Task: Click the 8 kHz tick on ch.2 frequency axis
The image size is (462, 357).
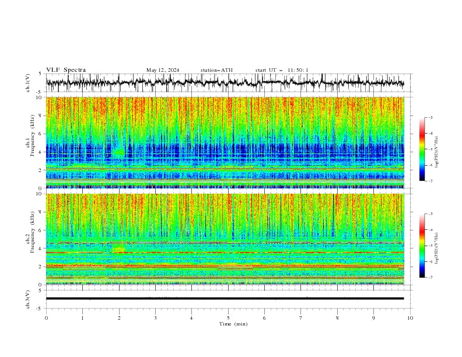Action: pyautogui.click(x=41, y=212)
